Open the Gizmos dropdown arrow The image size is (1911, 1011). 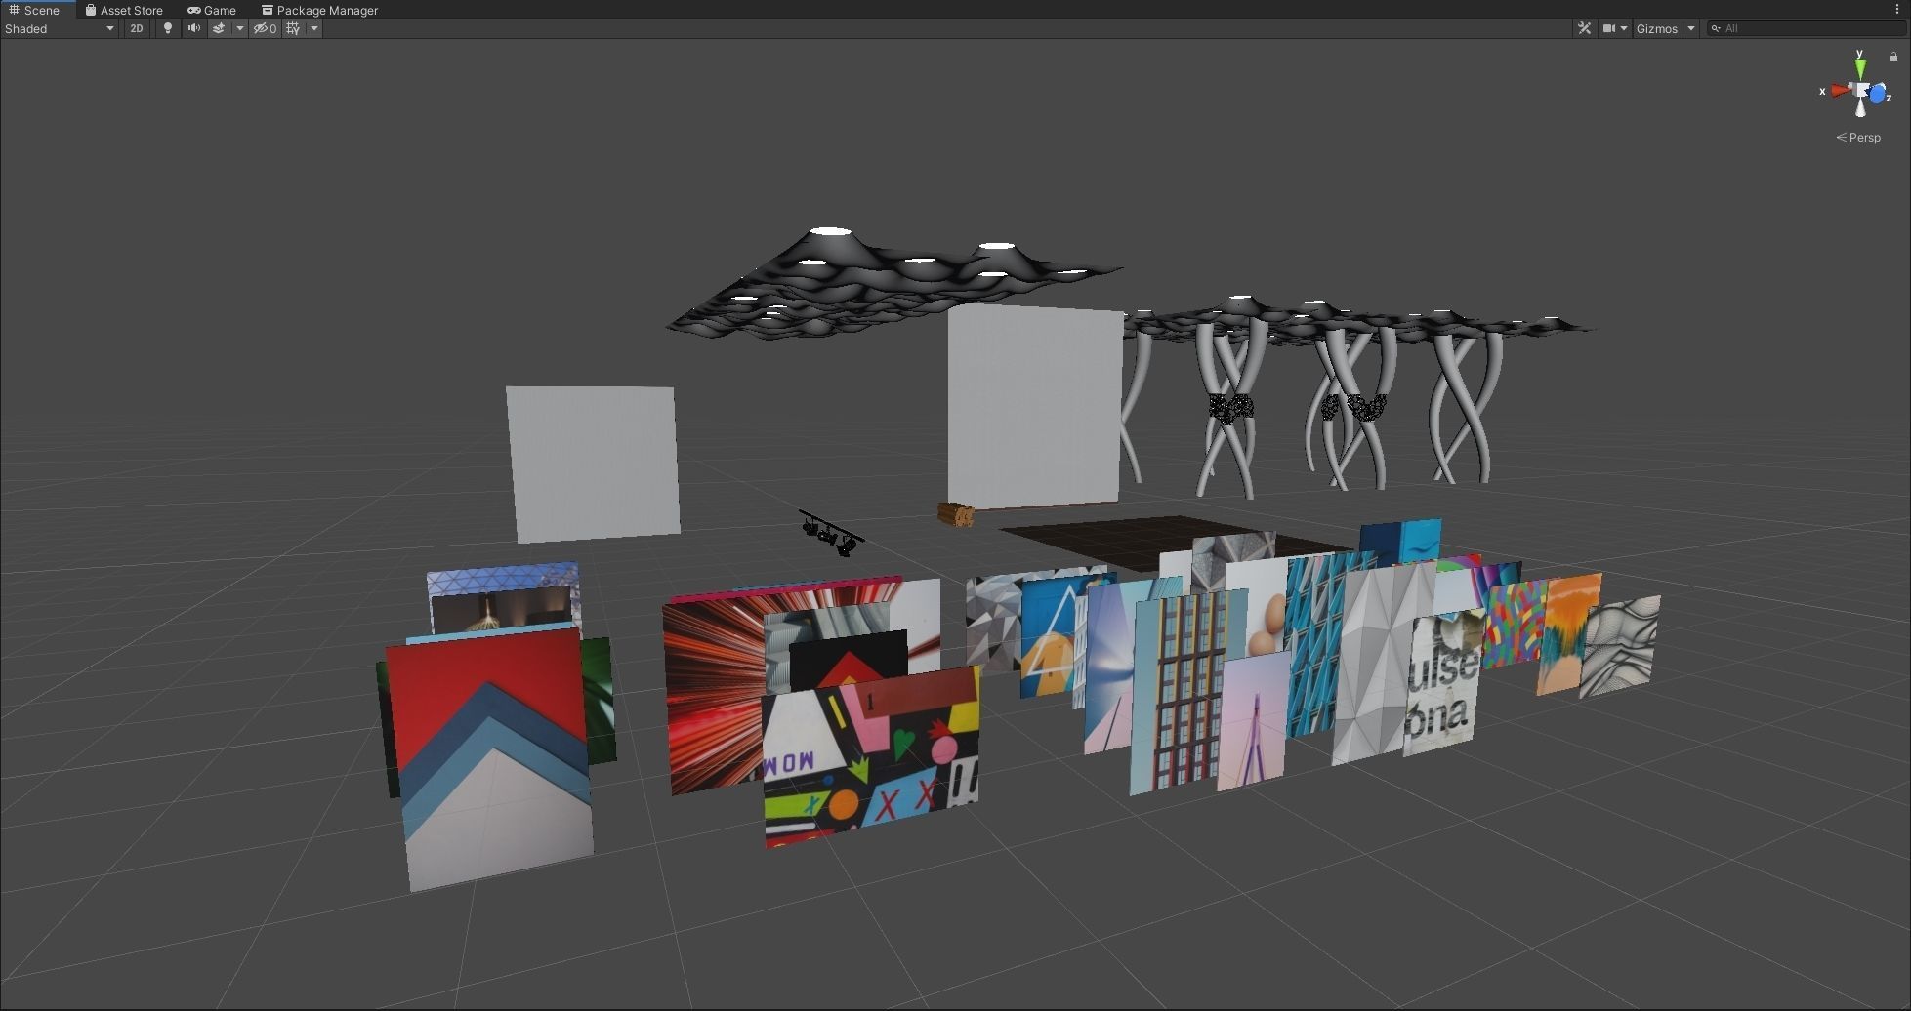click(1691, 28)
